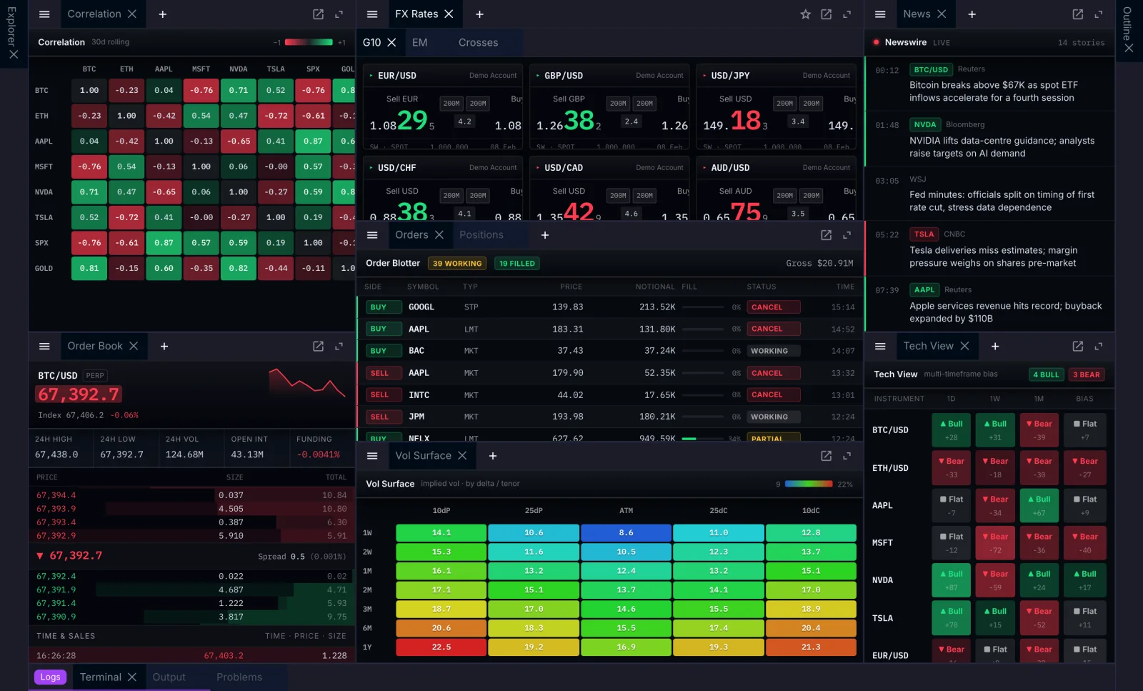This screenshot has height=691, width=1143.
Task: Open the Order Book panel hamburger menu
Action: pyautogui.click(x=44, y=346)
